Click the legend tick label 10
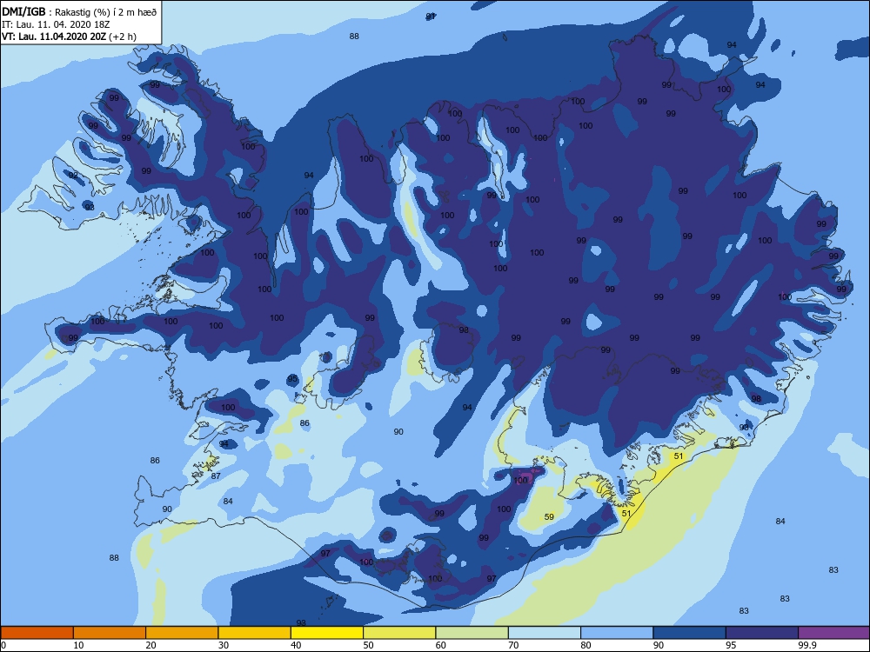 [79, 645]
